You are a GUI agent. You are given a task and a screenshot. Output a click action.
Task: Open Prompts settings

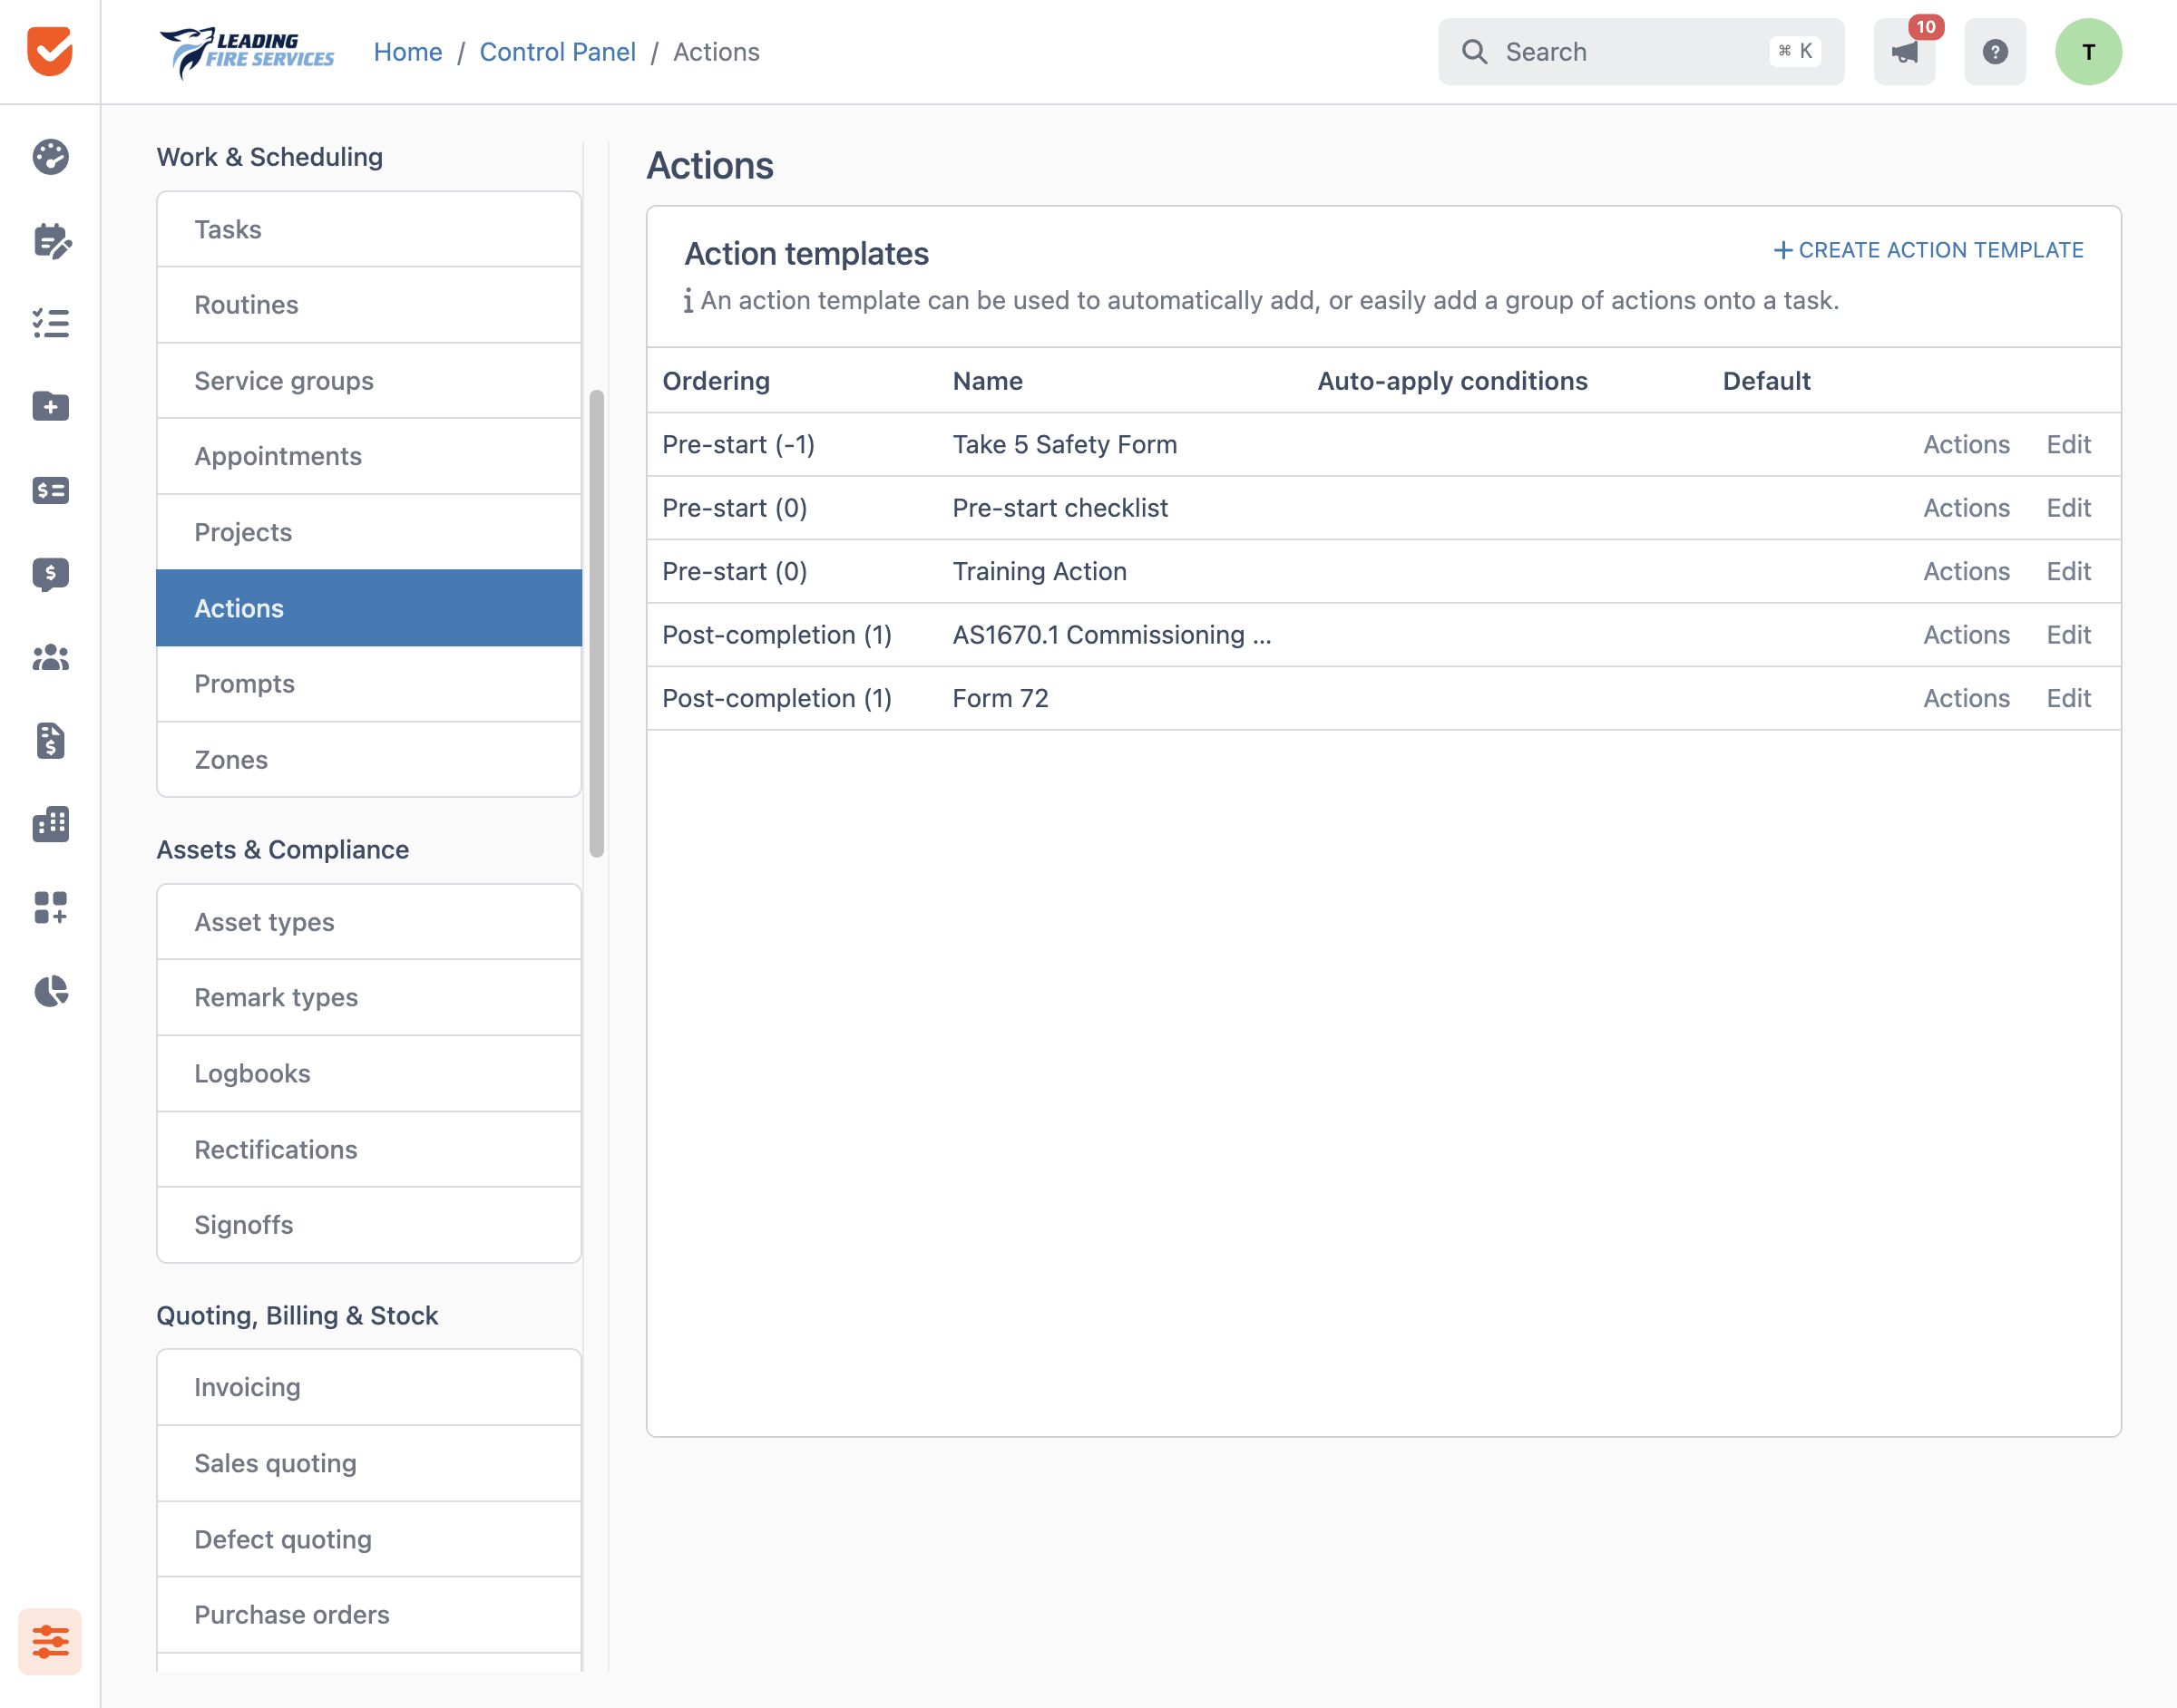click(369, 684)
